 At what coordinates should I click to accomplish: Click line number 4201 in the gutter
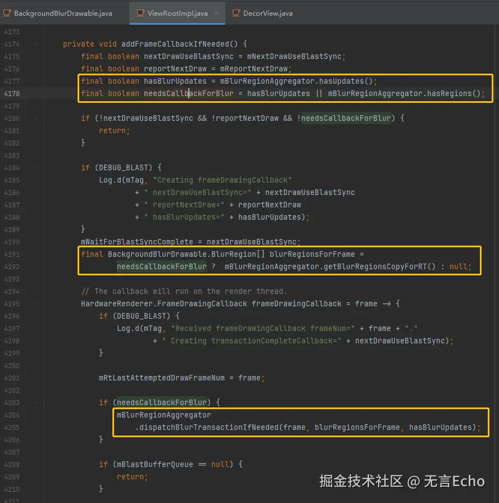tap(12, 378)
